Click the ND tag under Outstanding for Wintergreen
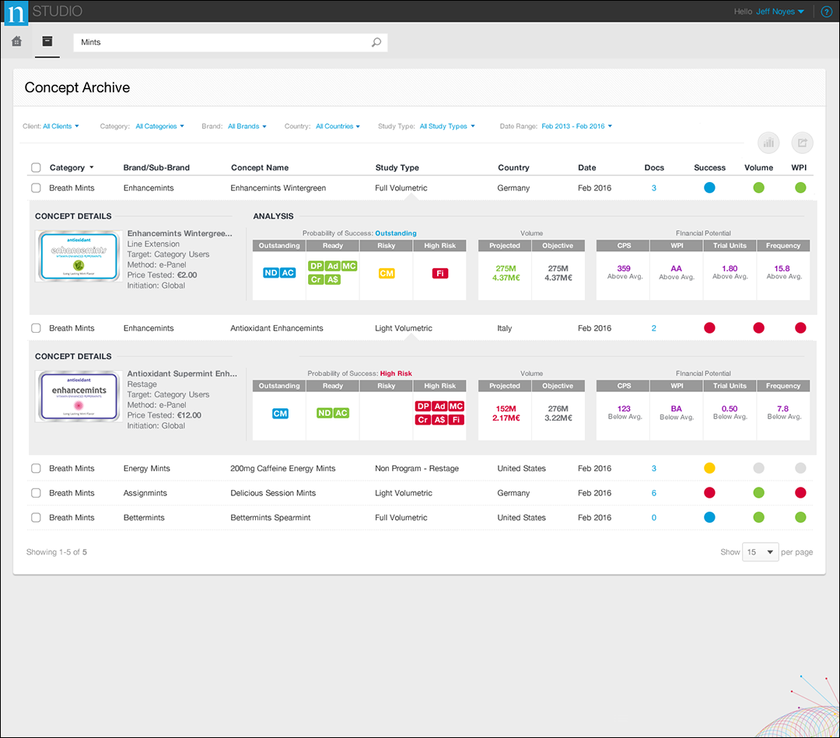This screenshot has width=840, height=738. pyautogui.click(x=271, y=273)
